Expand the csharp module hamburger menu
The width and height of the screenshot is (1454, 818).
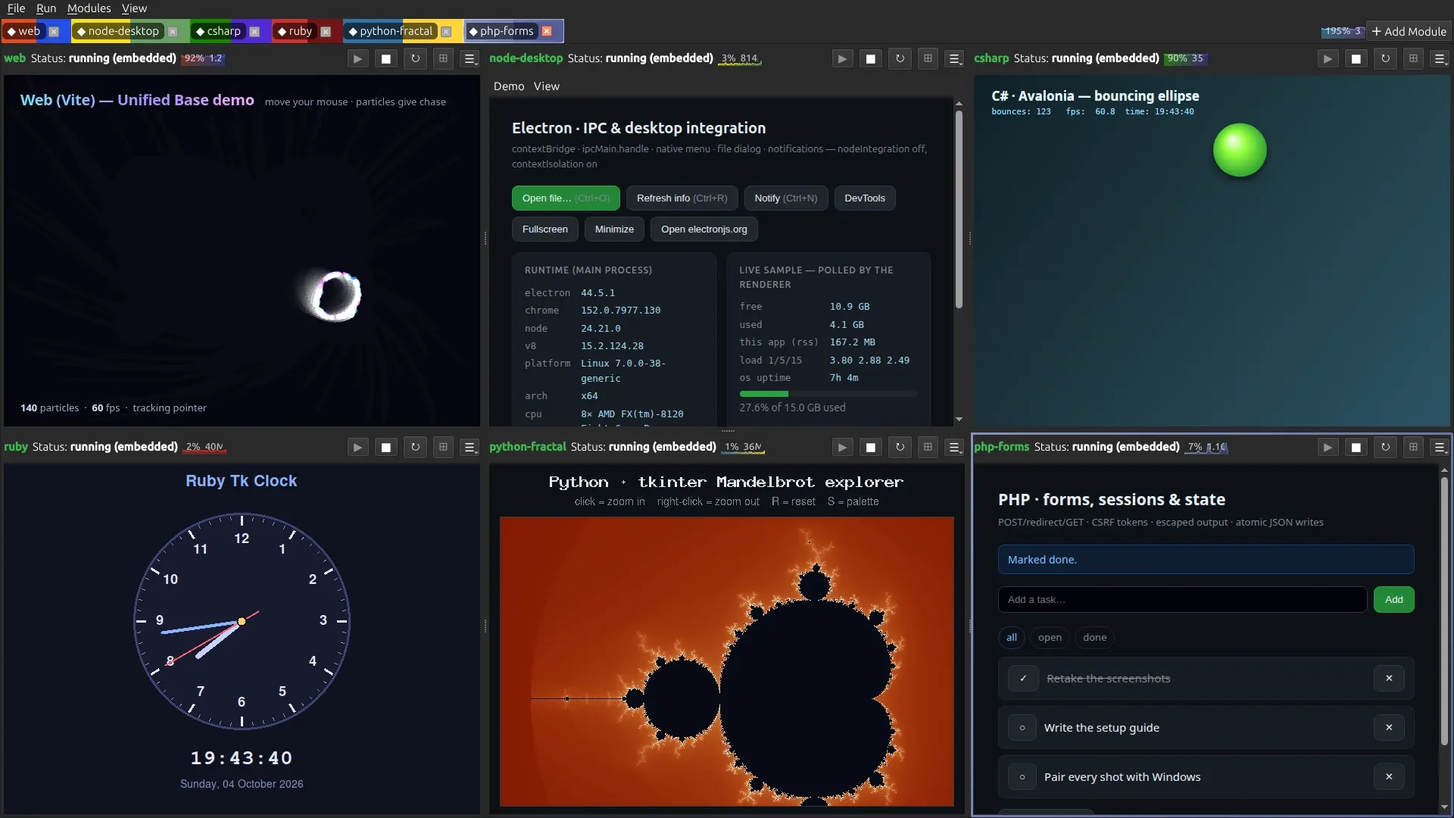click(x=1440, y=58)
